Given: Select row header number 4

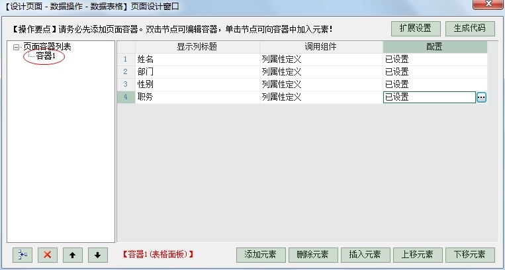Looking at the screenshot, I should click(126, 97).
